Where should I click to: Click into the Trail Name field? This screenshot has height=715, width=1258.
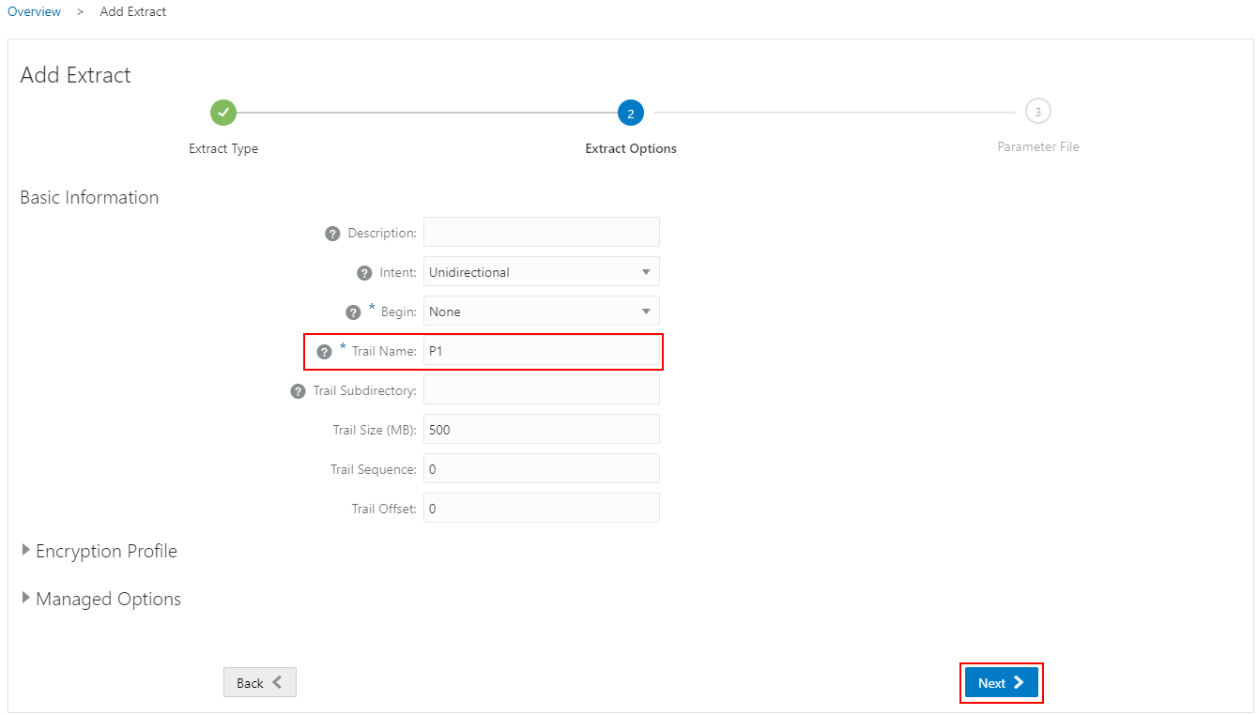tap(542, 351)
